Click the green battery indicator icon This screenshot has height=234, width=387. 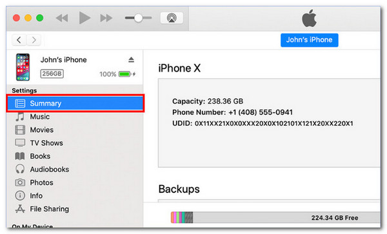click(124, 74)
